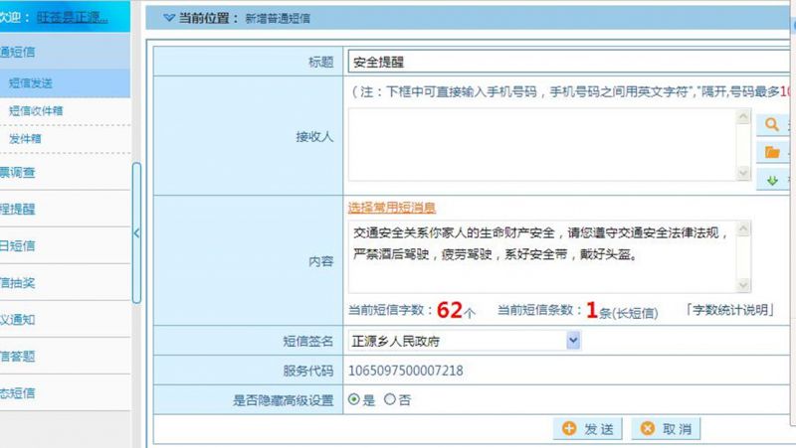Open the 短信签名 dropdown
The image size is (796, 448).
(x=572, y=341)
